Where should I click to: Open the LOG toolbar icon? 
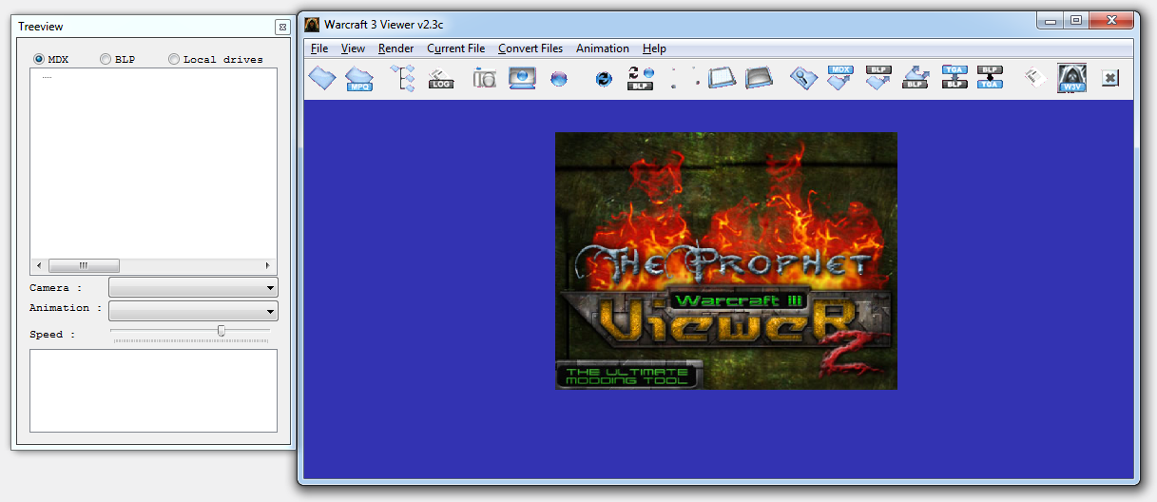click(x=440, y=78)
